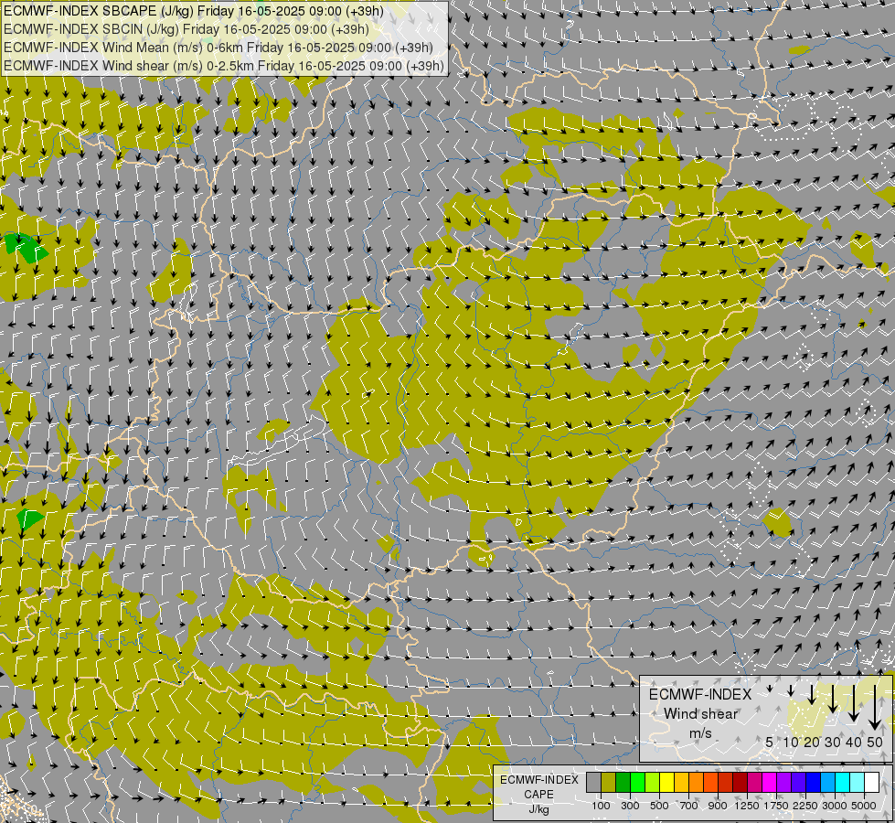Click the 10 m/s wind shear arrow
Image resolution: width=895 pixels, height=823 pixels.
791,690
